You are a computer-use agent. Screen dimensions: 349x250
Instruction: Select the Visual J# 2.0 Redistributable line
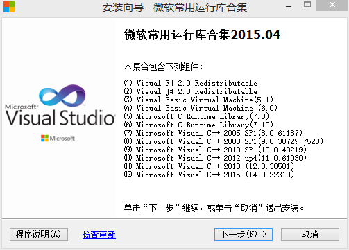click(x=191, y=91)
